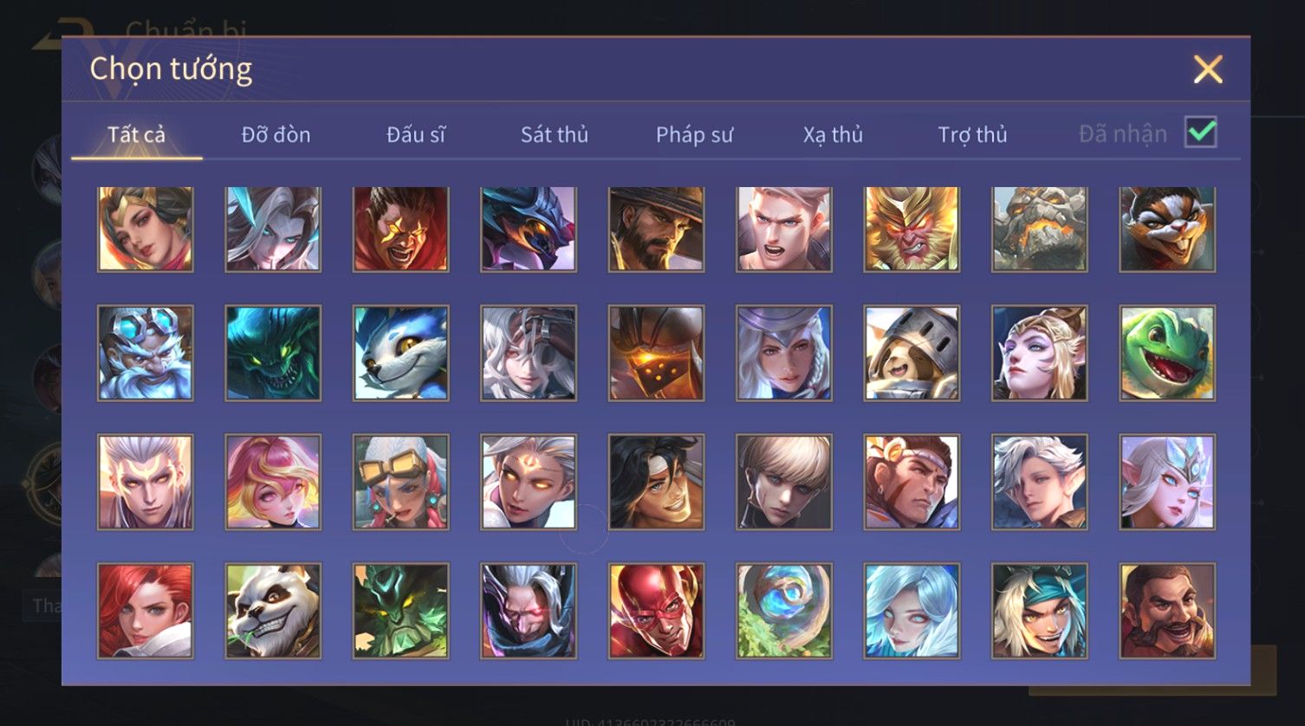Choose the blue fox hero portrait
The width and height of the screenshot is (1305, 726).
coord(400,353)
